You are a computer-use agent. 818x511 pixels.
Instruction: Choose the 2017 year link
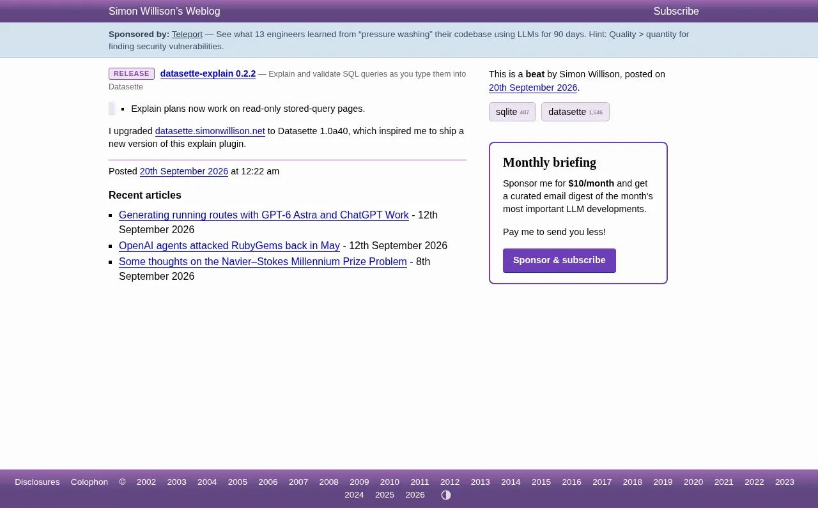[602, 482]
